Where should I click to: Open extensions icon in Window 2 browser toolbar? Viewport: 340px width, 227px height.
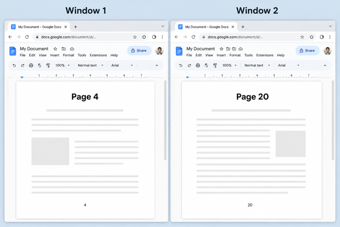312,37
